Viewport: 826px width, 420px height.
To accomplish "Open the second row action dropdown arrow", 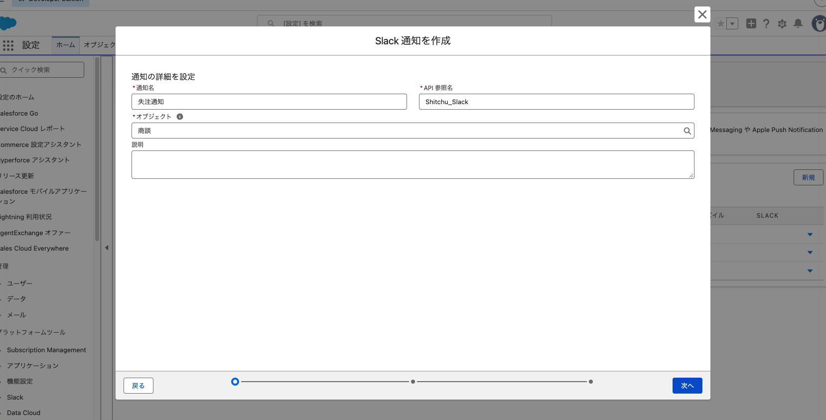I will click(x=810, y=253).
